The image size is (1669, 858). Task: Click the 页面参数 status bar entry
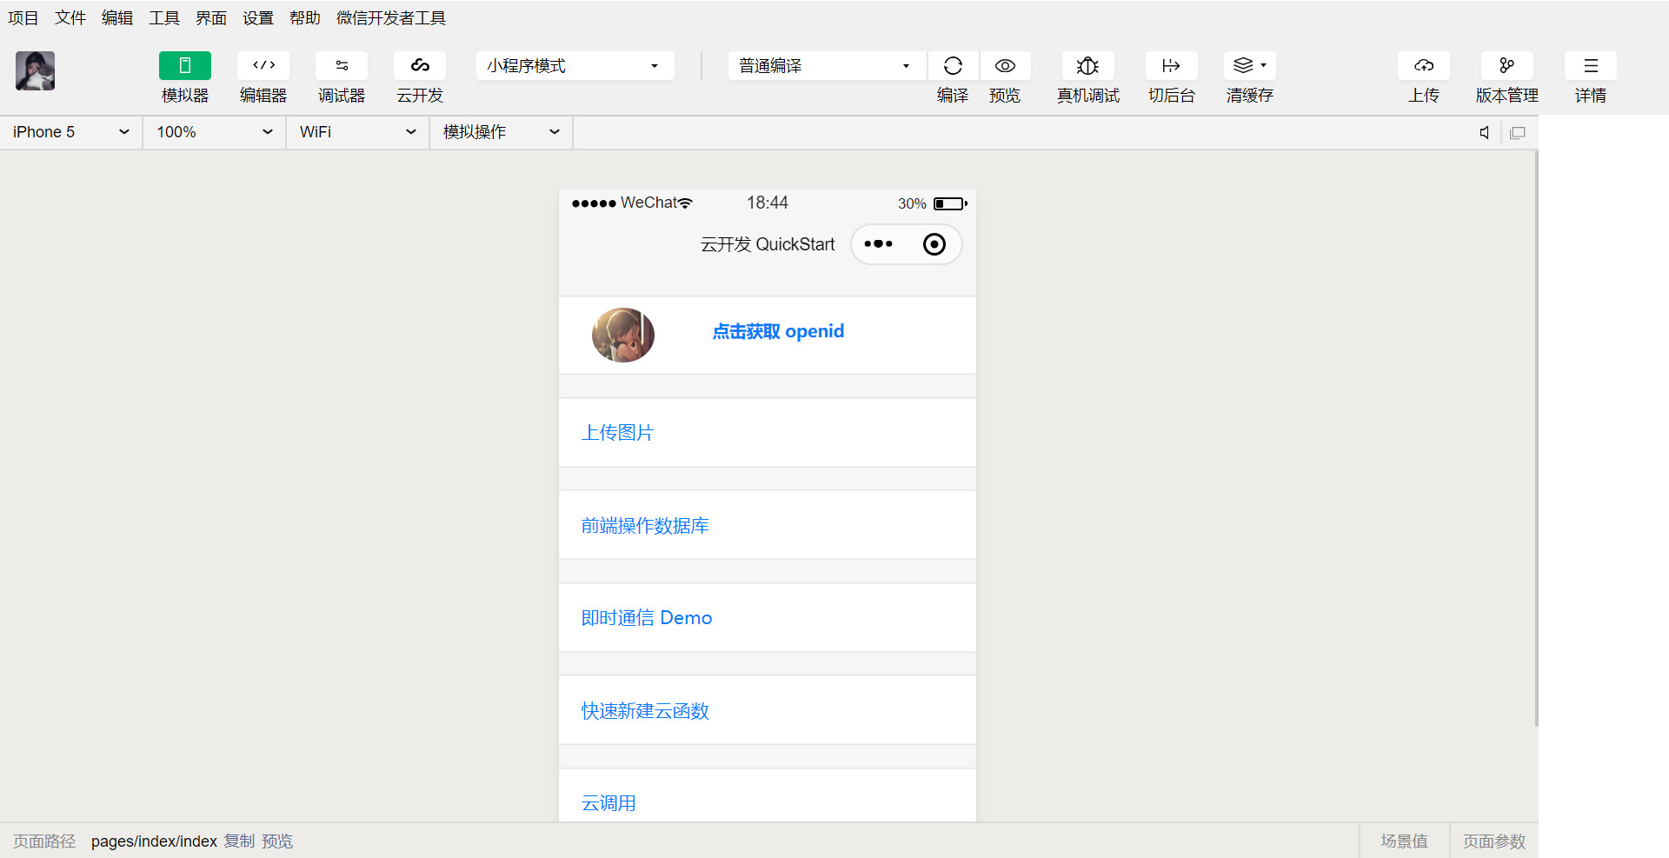pyautogui.click(x=1494, y=841)
